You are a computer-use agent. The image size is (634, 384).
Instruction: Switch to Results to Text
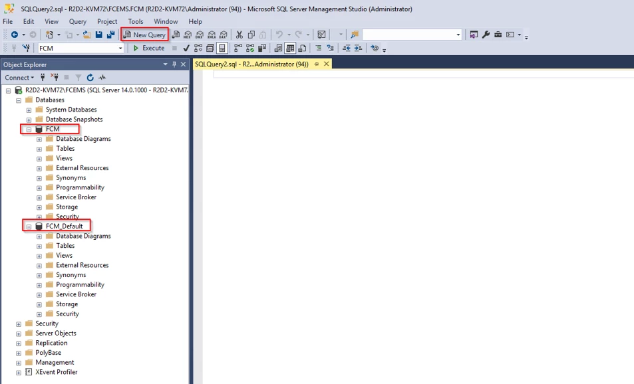click(x=278, y=48)
